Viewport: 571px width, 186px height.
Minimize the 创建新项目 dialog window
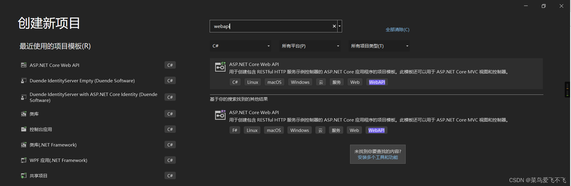point(526,6)
